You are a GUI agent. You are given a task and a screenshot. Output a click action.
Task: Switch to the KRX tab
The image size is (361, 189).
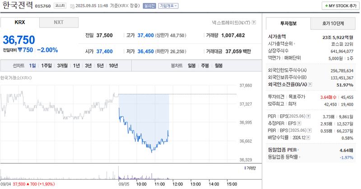pyautogui.click(x=20, y=23)
